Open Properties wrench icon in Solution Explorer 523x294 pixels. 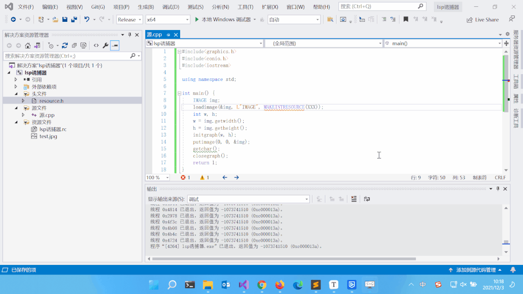point(105,46)
